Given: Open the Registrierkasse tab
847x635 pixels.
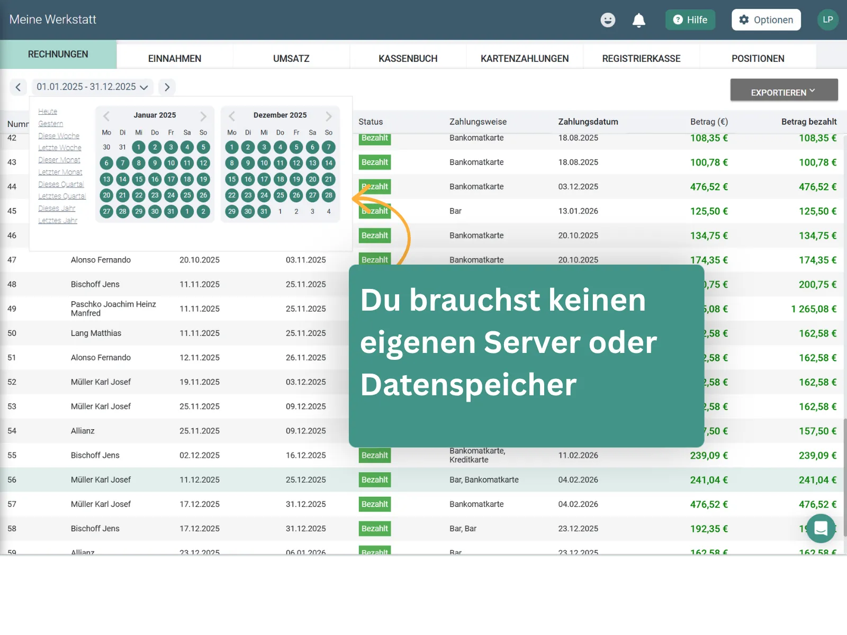Looking at the screenshot, I should click(641, 58).
